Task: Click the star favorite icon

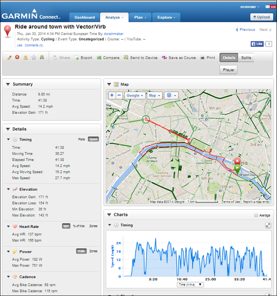Action: [34, 58]
